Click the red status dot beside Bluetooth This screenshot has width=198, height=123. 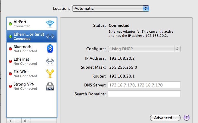[10, 49]
